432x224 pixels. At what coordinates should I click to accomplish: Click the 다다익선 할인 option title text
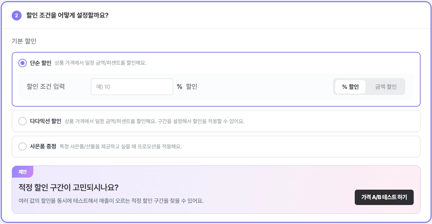45,121
